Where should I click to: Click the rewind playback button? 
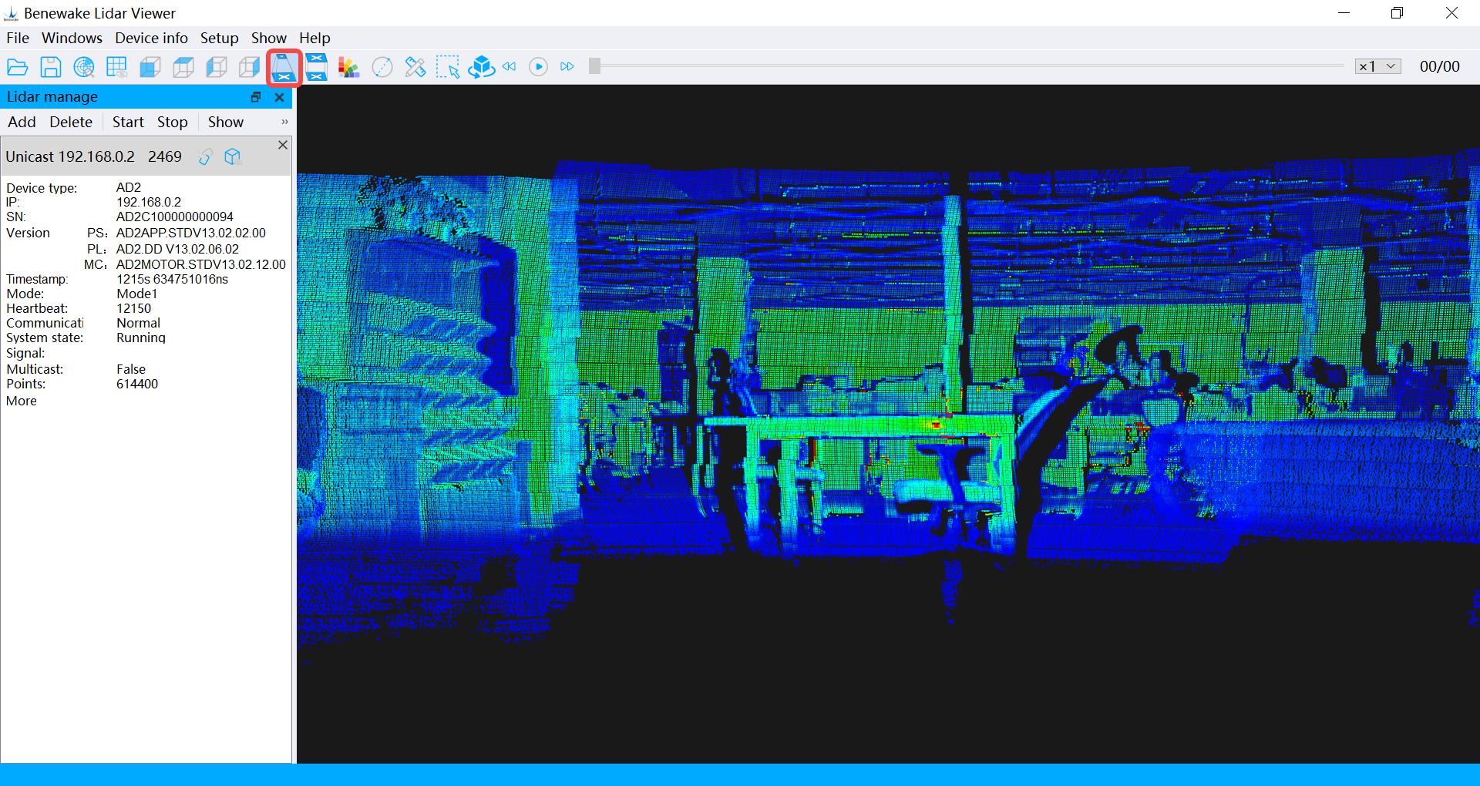click(510, 67)
